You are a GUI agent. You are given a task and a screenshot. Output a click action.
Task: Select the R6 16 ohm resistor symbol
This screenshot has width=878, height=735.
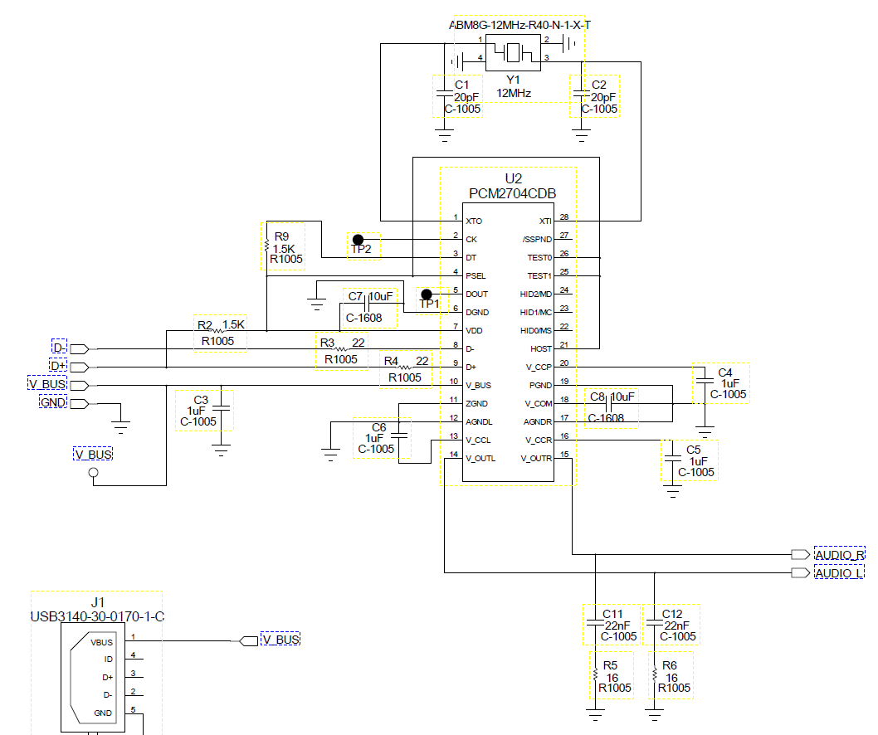point(654,675)
